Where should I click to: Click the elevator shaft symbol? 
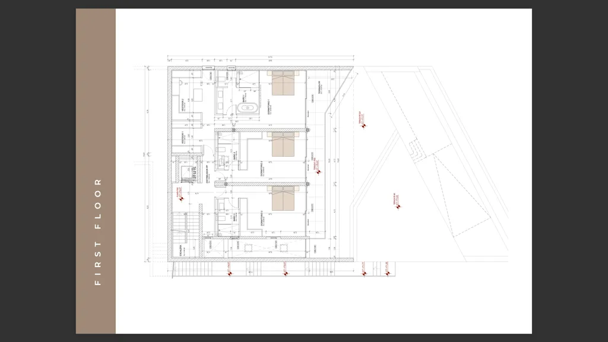(188, 173)
